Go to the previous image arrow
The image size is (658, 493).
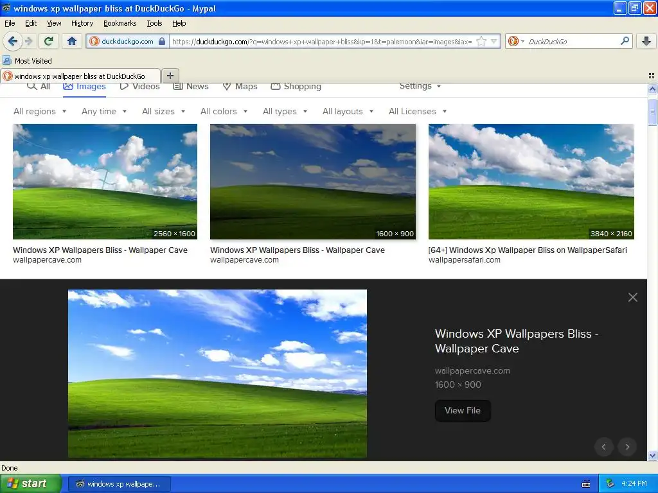tap(604, 447)
